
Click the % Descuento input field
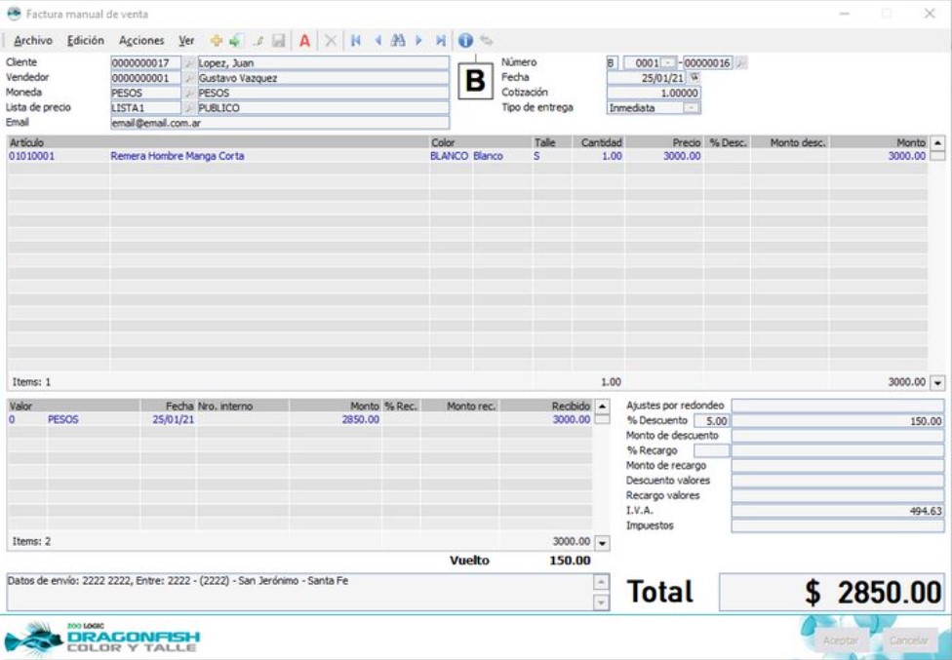pos(711,421)
